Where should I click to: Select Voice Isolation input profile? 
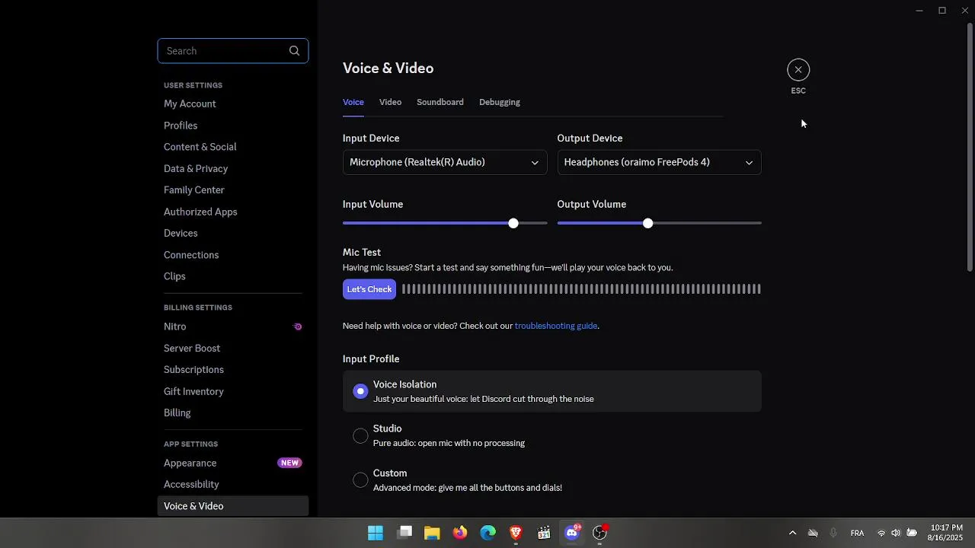552,391
